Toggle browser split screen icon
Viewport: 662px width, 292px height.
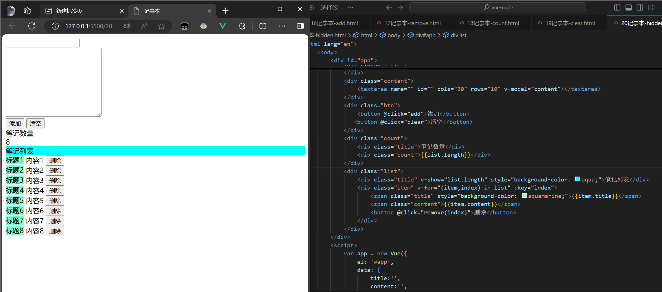263,26
